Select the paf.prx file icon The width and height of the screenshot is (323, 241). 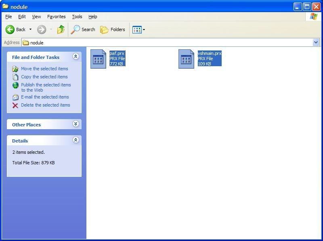coord(98,59)
